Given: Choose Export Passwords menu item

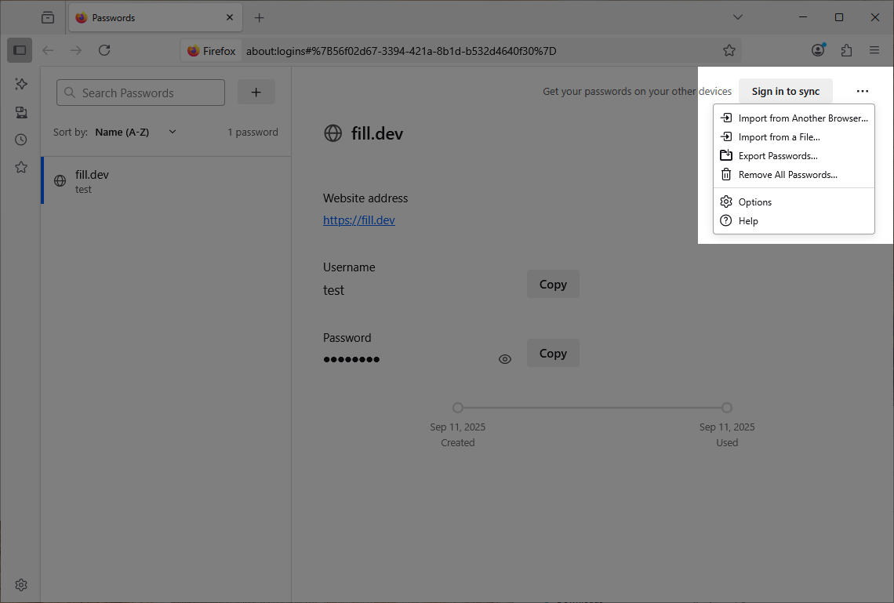Looking at the screenshot, I should (794, 155).
